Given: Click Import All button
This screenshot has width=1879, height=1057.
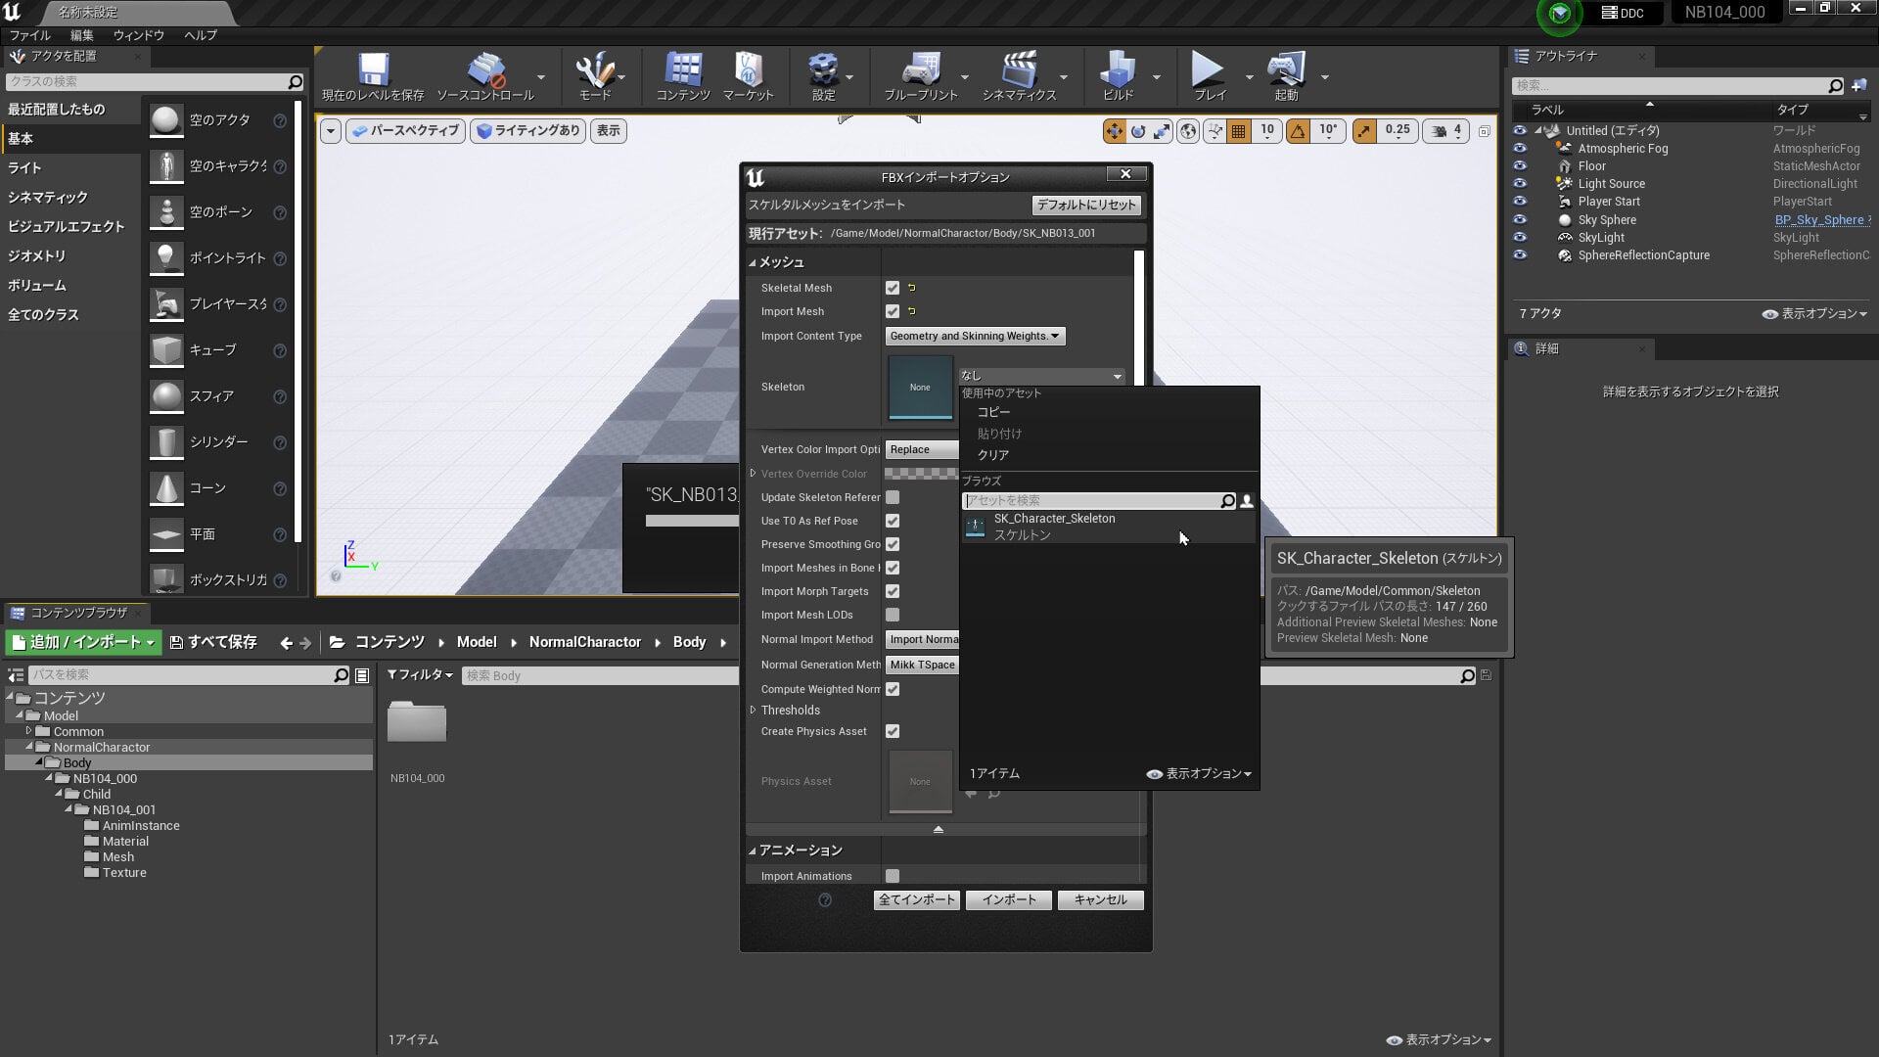Looking at the screenshot, I should (916, 899).
